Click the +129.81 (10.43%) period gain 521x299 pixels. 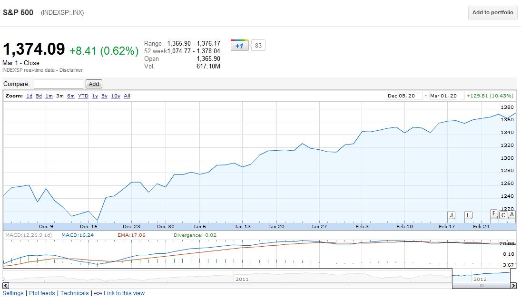(490, 96)
